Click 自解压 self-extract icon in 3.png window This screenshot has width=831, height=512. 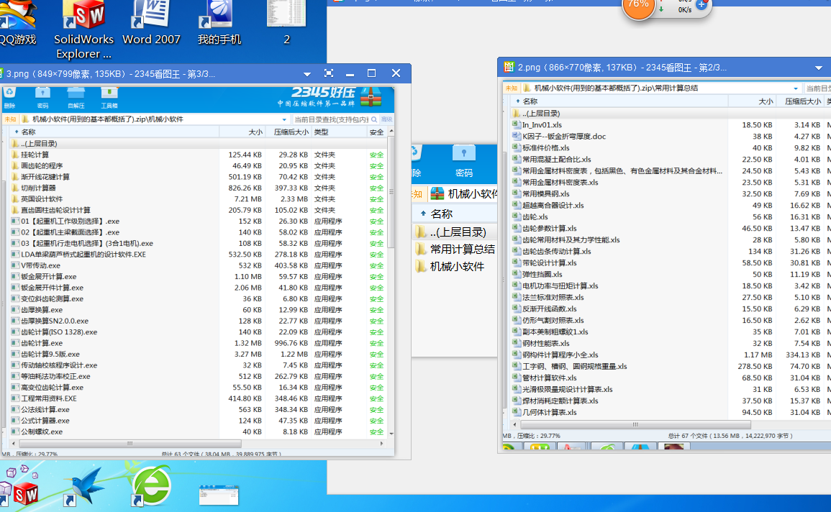(76, 98)
